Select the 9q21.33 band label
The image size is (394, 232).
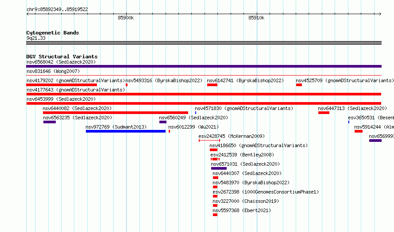[x=36, y=38]
